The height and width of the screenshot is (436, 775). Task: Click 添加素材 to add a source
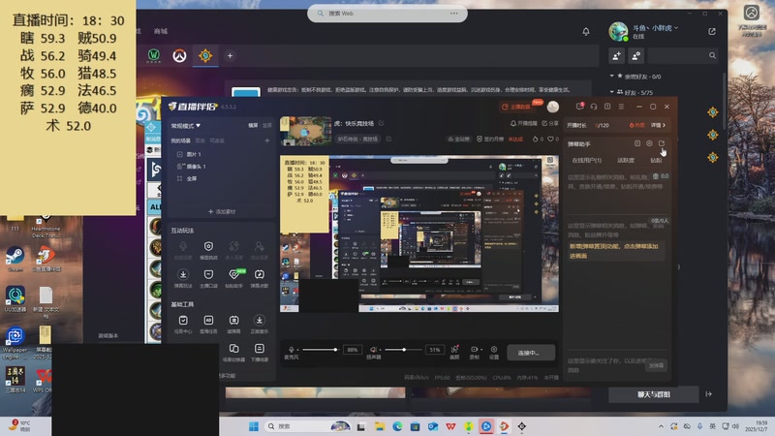pos(222,211)
